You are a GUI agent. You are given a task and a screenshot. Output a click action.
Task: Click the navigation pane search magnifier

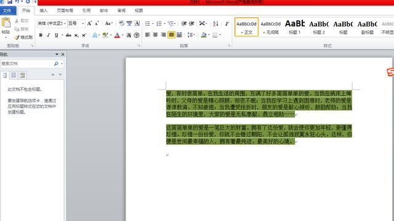56,64
